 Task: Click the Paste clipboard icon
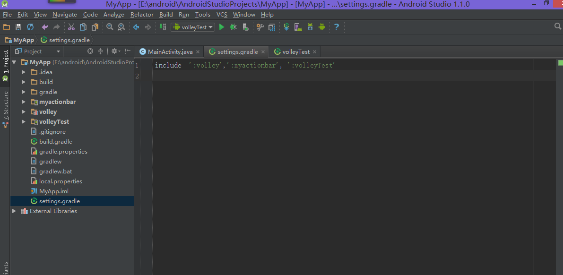point(95,27)
